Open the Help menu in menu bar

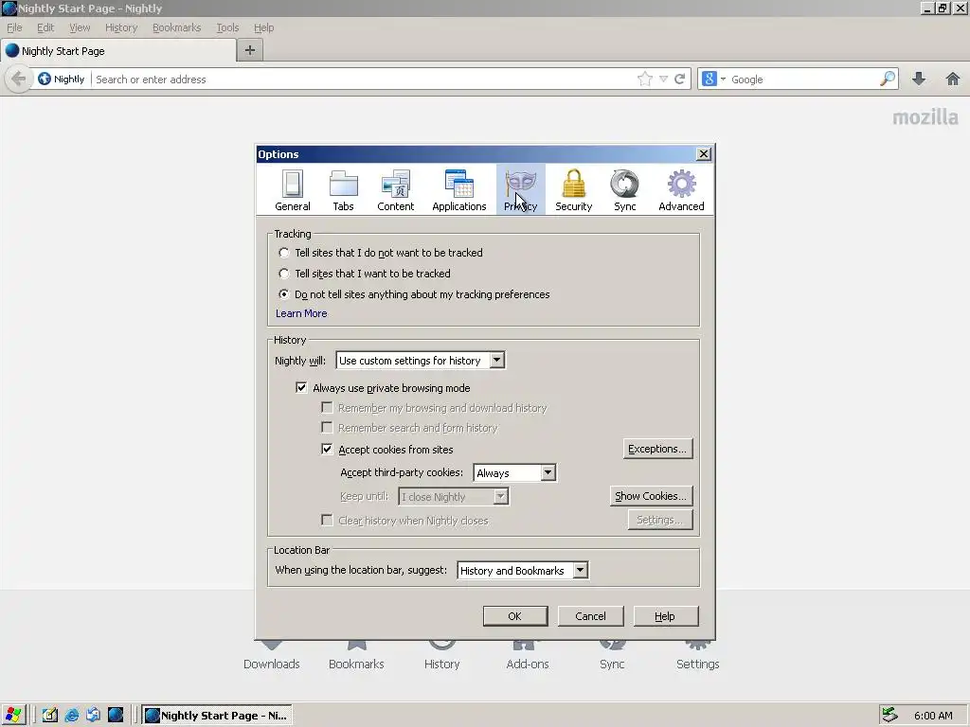pyautogui.click(x=263, y=27)
